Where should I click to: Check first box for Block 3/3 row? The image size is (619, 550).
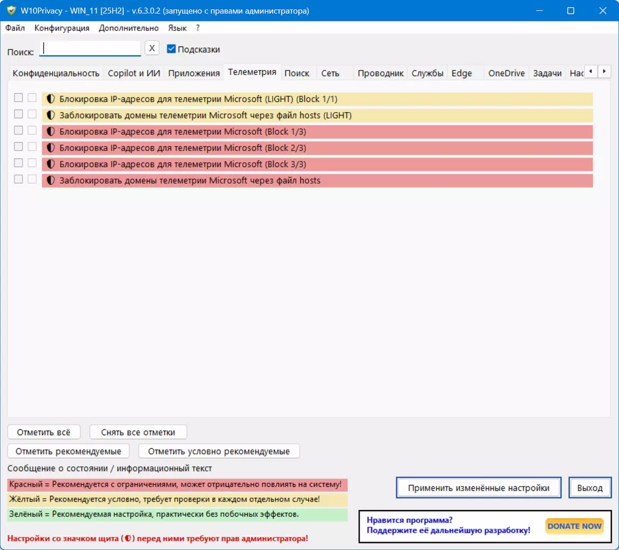18,162
